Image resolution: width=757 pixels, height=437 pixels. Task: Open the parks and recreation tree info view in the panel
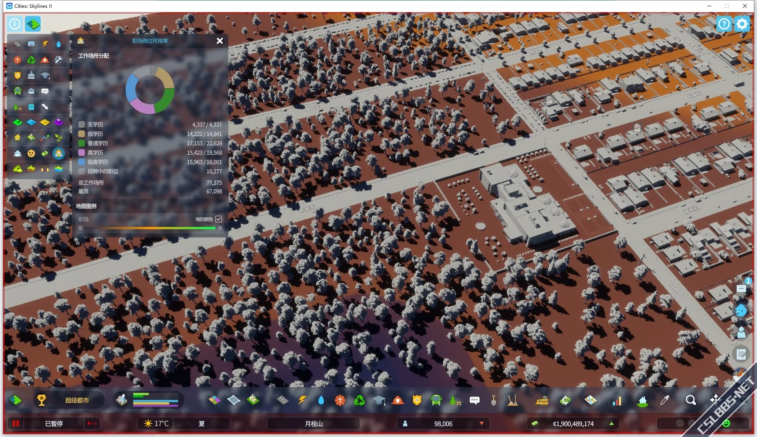tap(18, 107)
